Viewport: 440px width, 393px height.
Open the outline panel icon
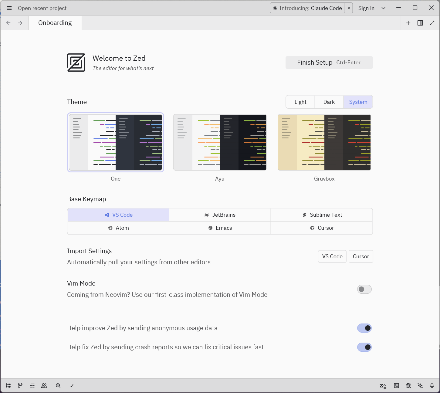(32, 385)
